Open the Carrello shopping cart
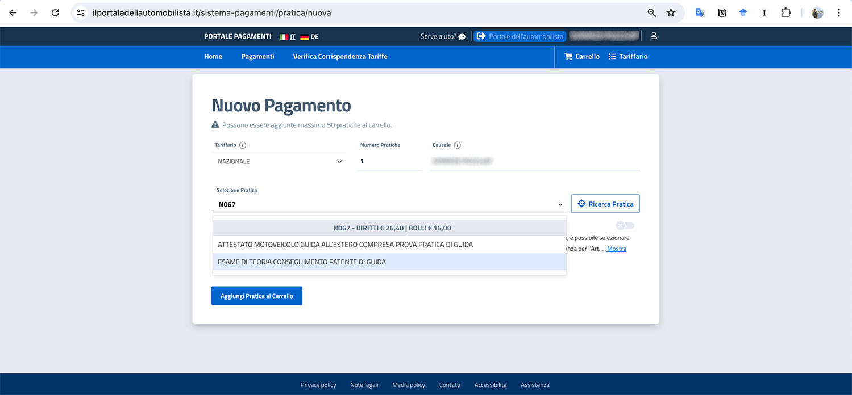This screenshot has width=852, height=395. [581, 57]
